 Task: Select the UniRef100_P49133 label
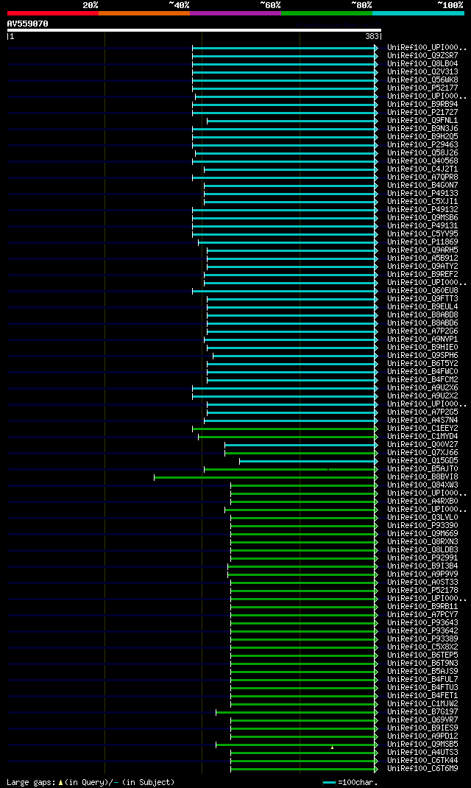422,194
